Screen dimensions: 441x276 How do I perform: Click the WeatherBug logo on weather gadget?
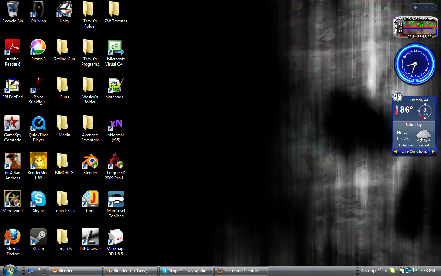(x=398, y=96)
